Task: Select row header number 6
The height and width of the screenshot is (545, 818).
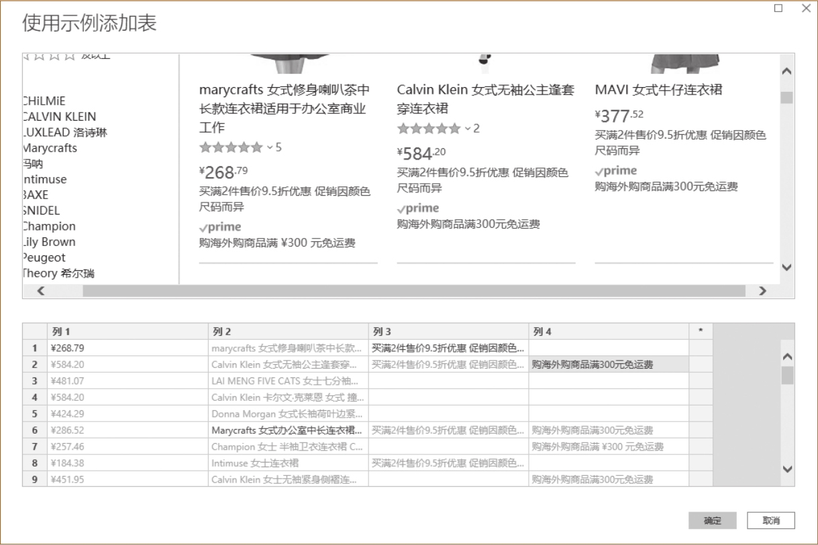Action: tap(35, 430)
